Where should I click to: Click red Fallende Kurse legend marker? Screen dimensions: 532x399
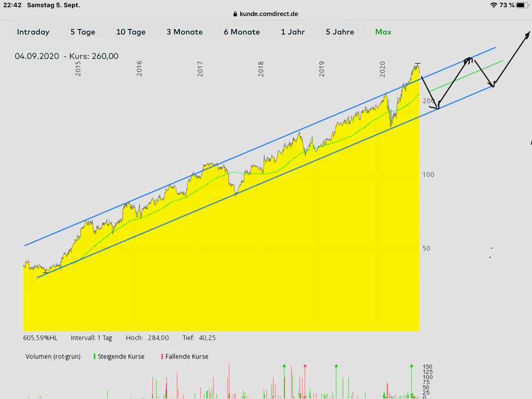pos(161,356)
